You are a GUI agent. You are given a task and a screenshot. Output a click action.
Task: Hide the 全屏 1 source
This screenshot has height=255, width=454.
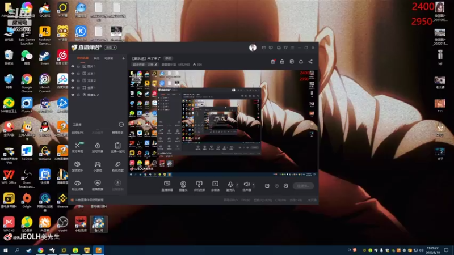pos(73,88)
